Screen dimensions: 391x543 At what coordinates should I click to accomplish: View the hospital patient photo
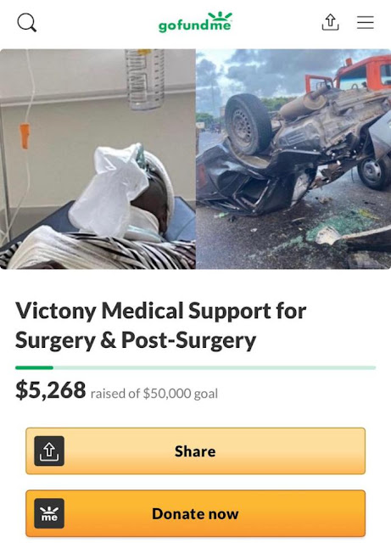98,159
